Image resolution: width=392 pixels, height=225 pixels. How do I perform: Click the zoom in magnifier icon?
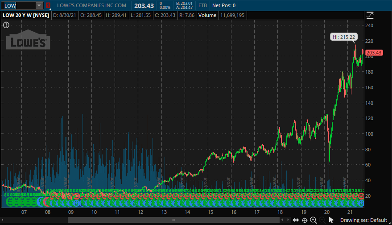(x=313, y=220)
